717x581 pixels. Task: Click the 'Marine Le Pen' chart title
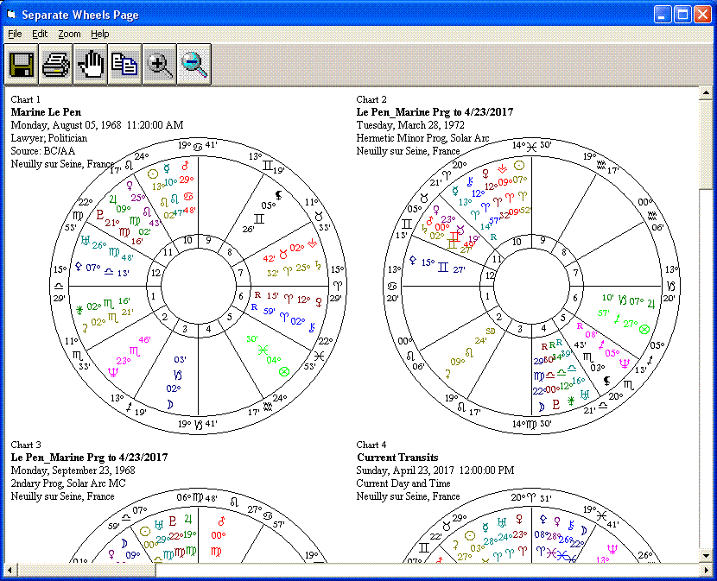pyautogui.click(x=46, y=112)
